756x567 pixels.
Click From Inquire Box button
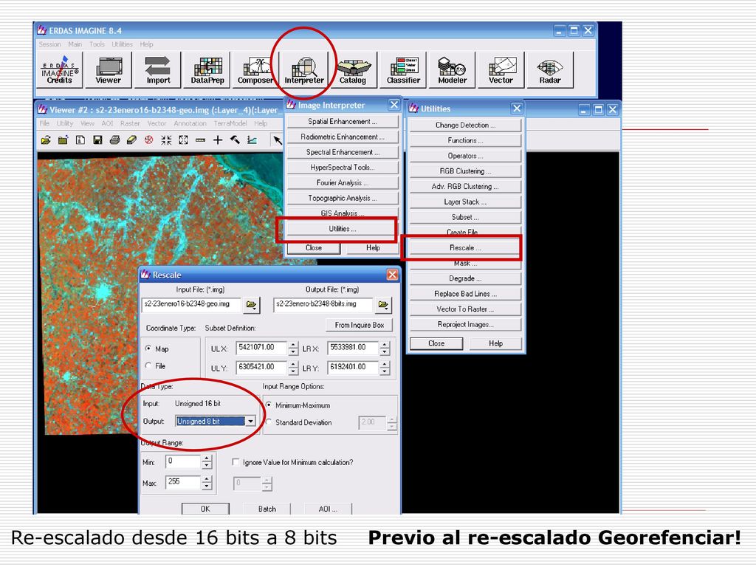(x=360, y=325)
